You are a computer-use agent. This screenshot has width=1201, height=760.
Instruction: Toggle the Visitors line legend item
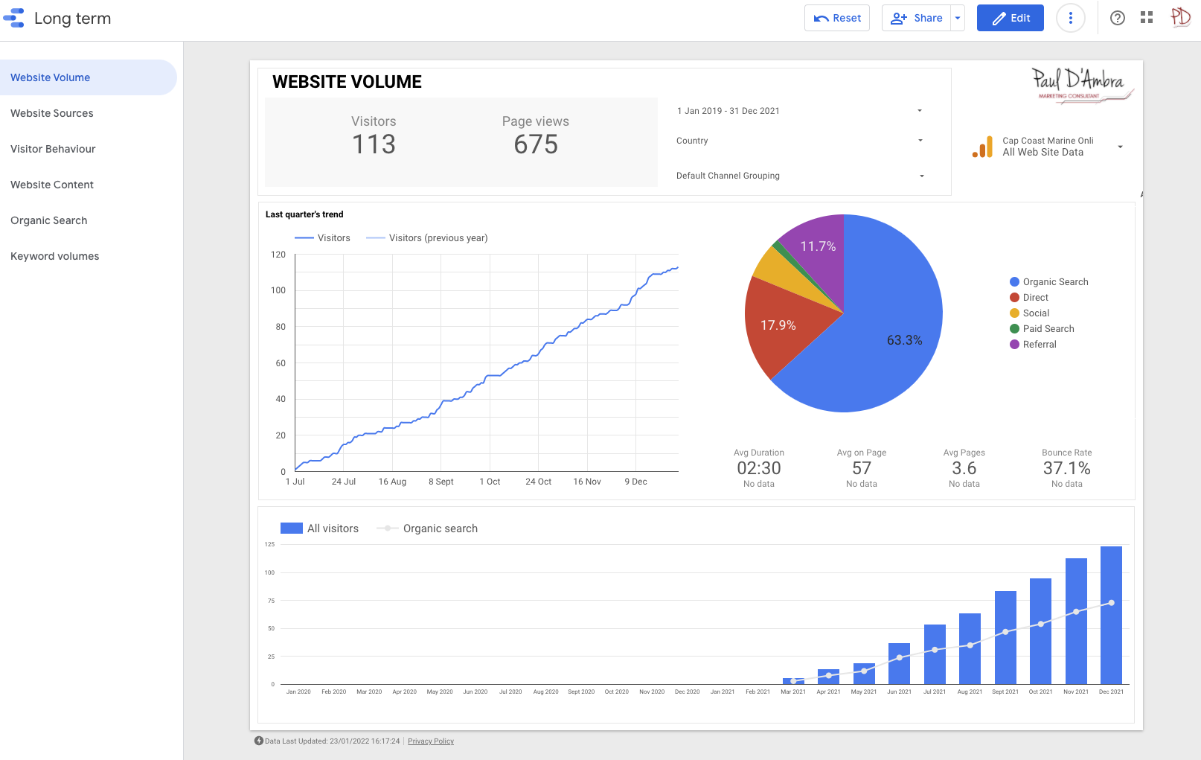click(322, 238)
